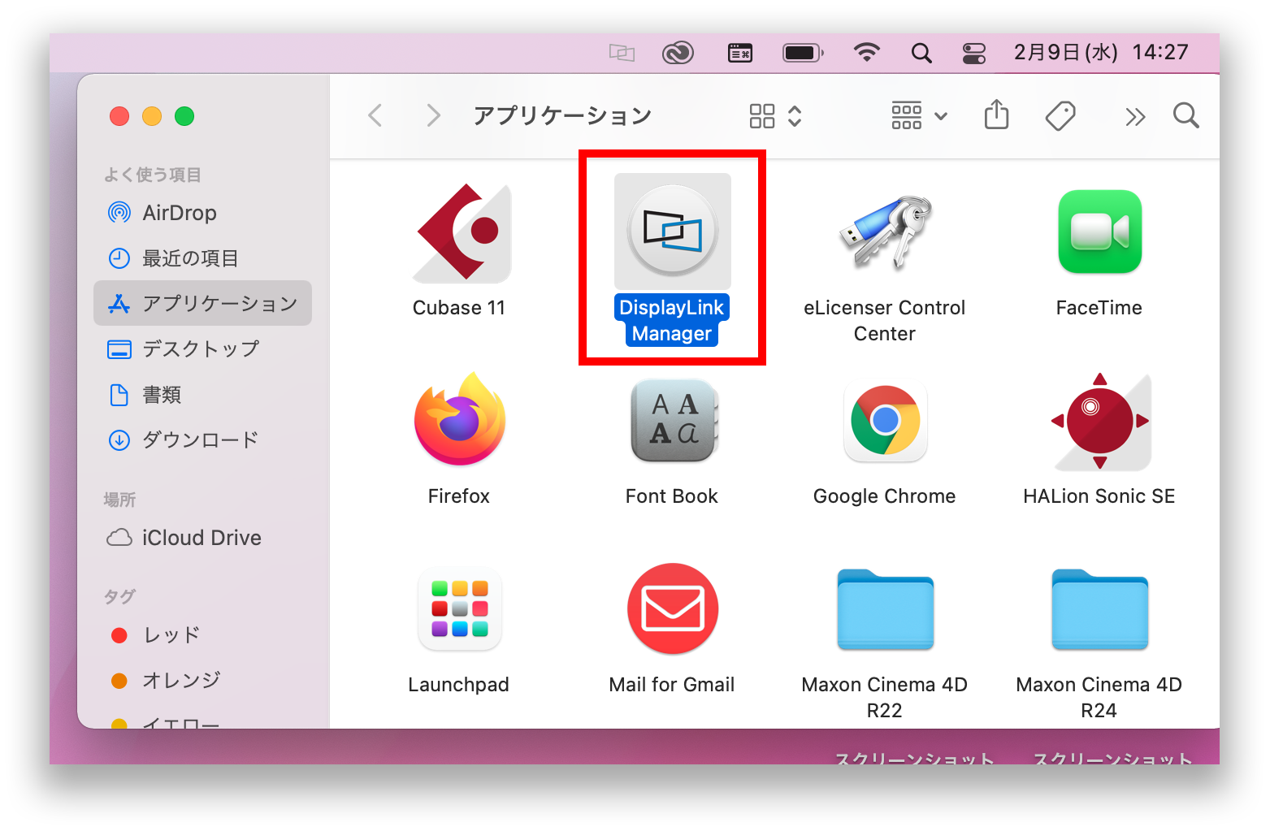Viewport: 1270px width, 831px height.
Task: Click the "Cubase 11" label
Action: [459, 308]
